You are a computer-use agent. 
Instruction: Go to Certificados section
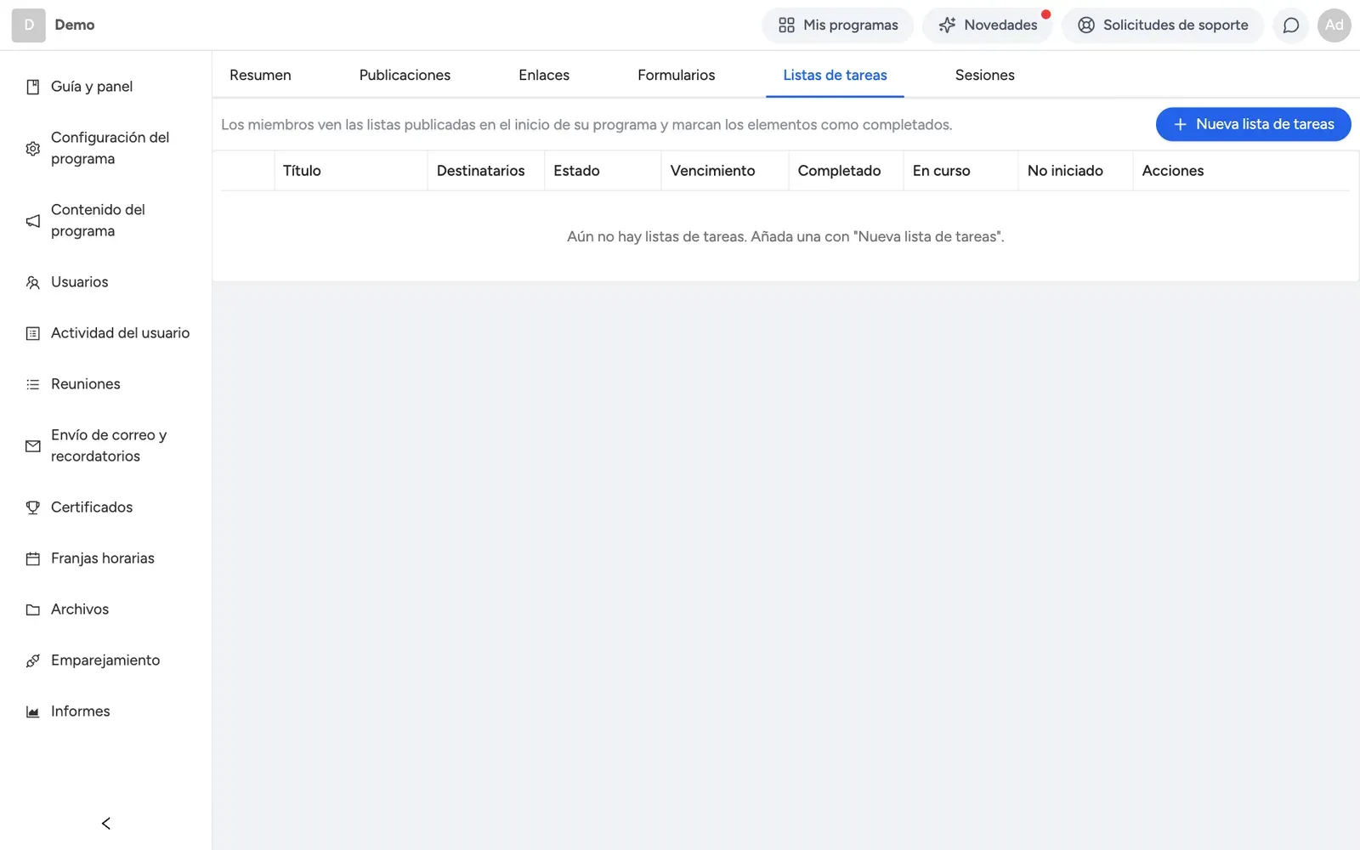106,507
